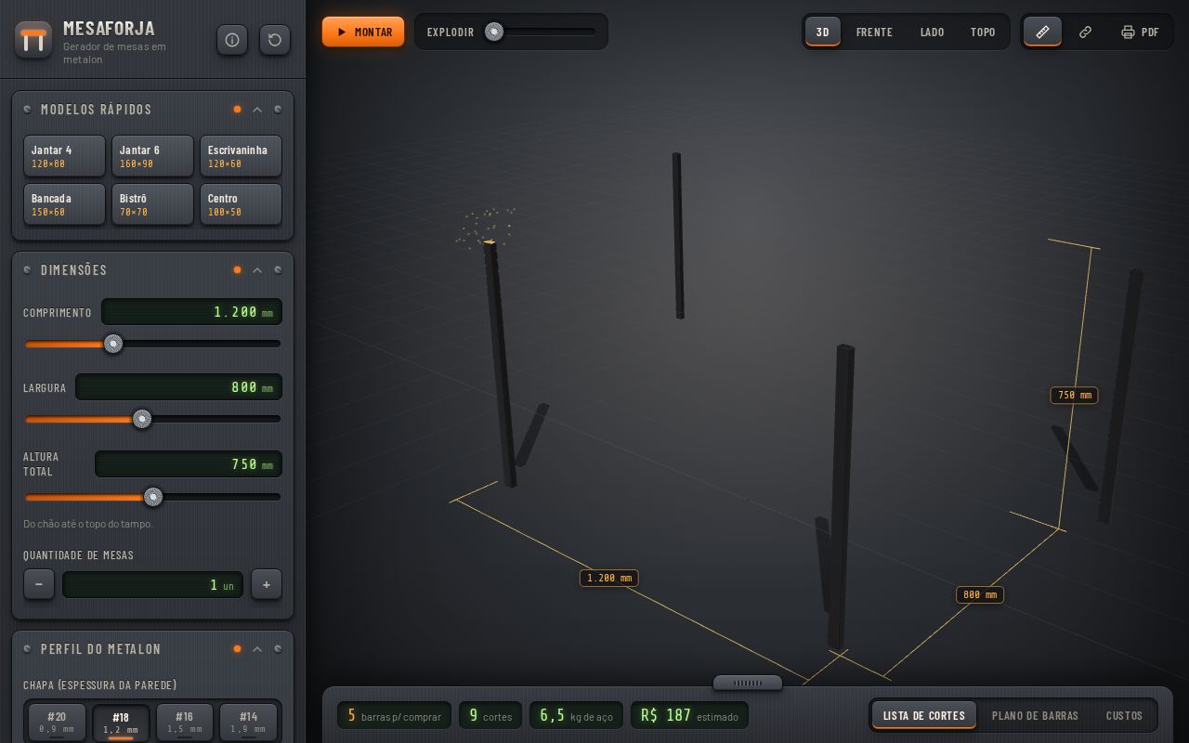Screen dimensions: 1189x743
Task: Export the project with the PDF printer button
Action: coord(1140,32)
